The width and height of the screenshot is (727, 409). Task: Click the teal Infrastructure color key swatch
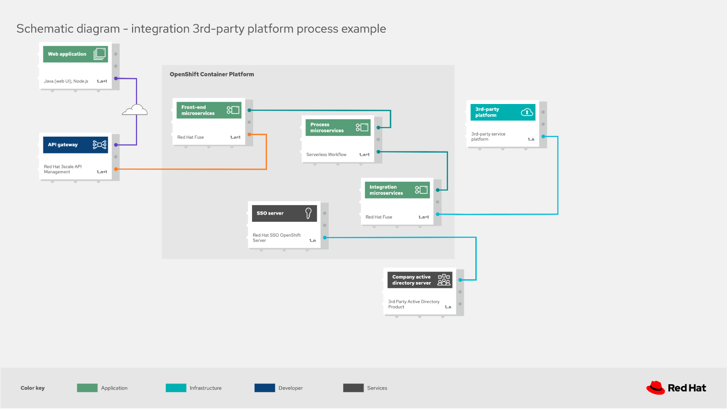coord(176,388)
